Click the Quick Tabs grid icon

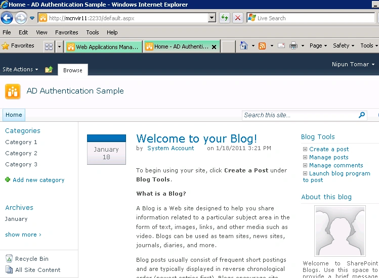coord(49,47)
